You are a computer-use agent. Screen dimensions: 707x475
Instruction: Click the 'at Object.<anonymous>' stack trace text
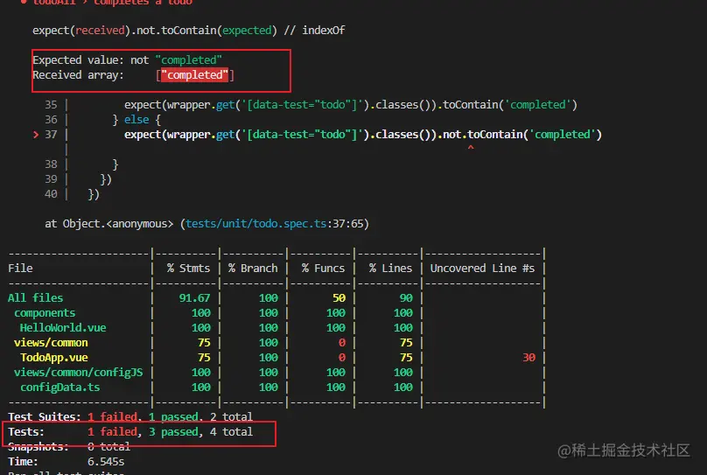tap(108, 224)
